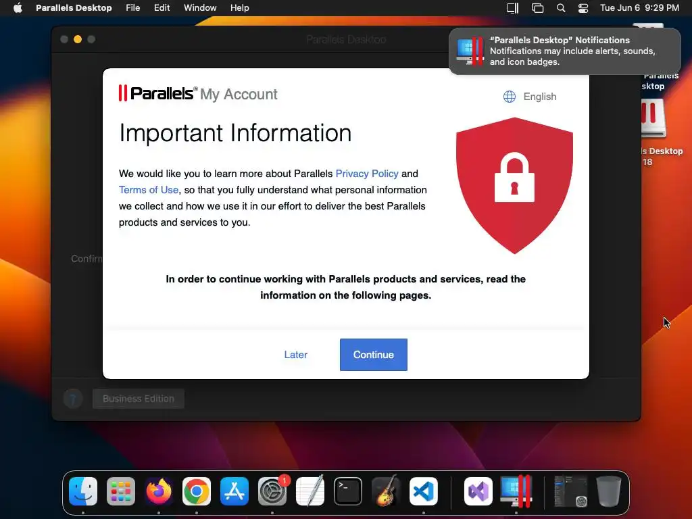
Task: Click the globe language icon
Action: tap(510, 97)
